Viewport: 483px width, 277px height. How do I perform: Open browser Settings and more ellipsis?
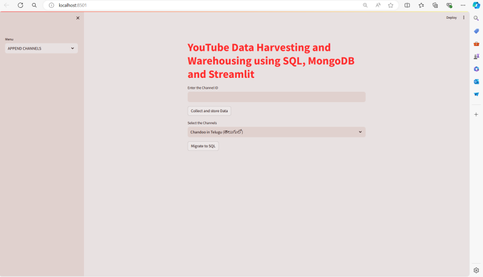tap(462, 5)
